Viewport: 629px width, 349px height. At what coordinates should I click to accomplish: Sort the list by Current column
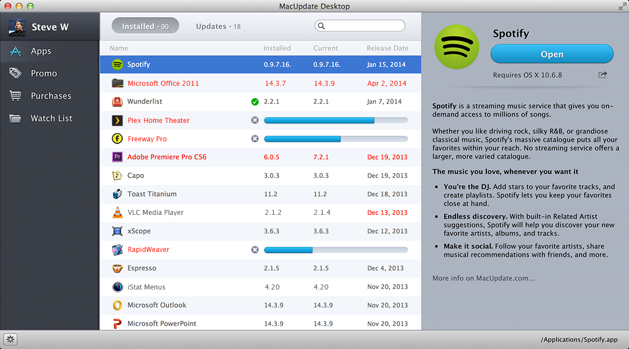pos(325,48)
